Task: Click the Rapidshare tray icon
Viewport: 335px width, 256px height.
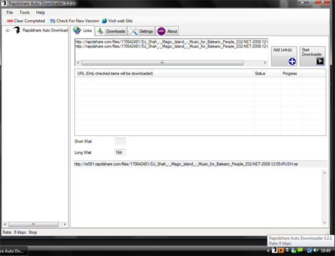Action: pyautogui.click(x=275, y=250)
